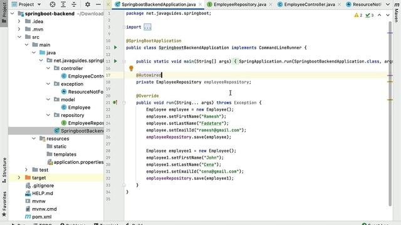Click @SpringBootApplication annotation text

coord(154,41)
